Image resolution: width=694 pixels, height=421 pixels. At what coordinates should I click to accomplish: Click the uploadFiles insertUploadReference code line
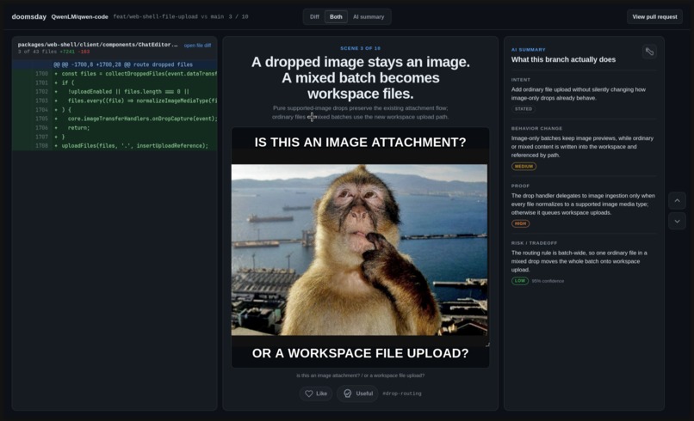coord(115,146)
